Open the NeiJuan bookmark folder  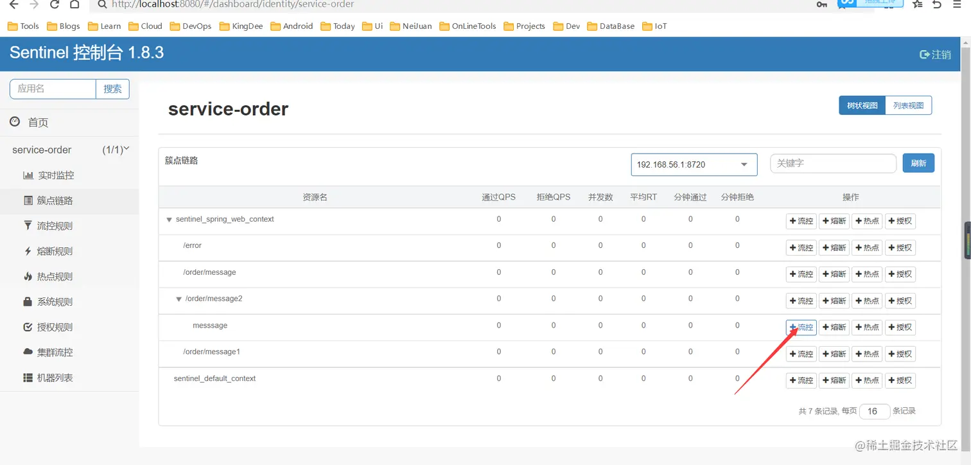click(410, 26)
